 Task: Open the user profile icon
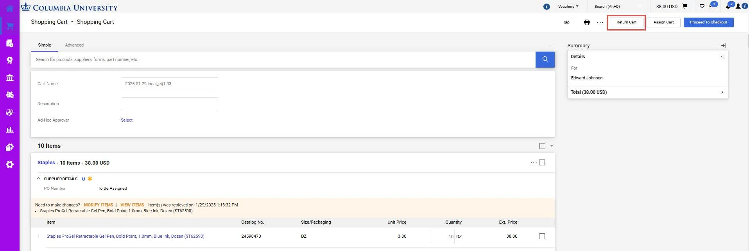point(738,6)
